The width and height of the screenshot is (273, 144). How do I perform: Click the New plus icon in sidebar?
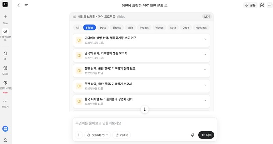5,17
